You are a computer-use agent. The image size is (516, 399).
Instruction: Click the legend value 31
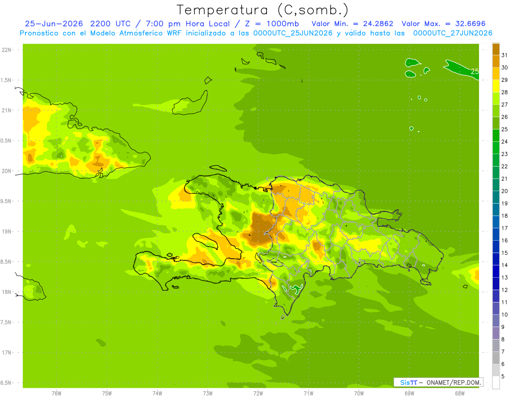(505, 55)
